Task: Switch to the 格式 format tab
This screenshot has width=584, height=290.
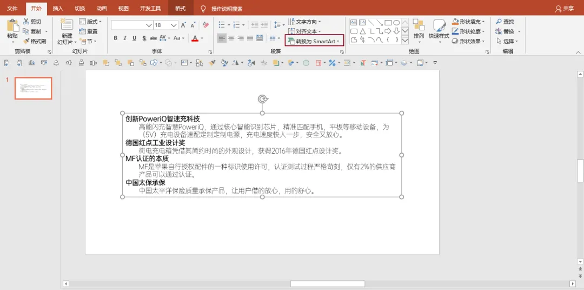Action: pos(180,8)
